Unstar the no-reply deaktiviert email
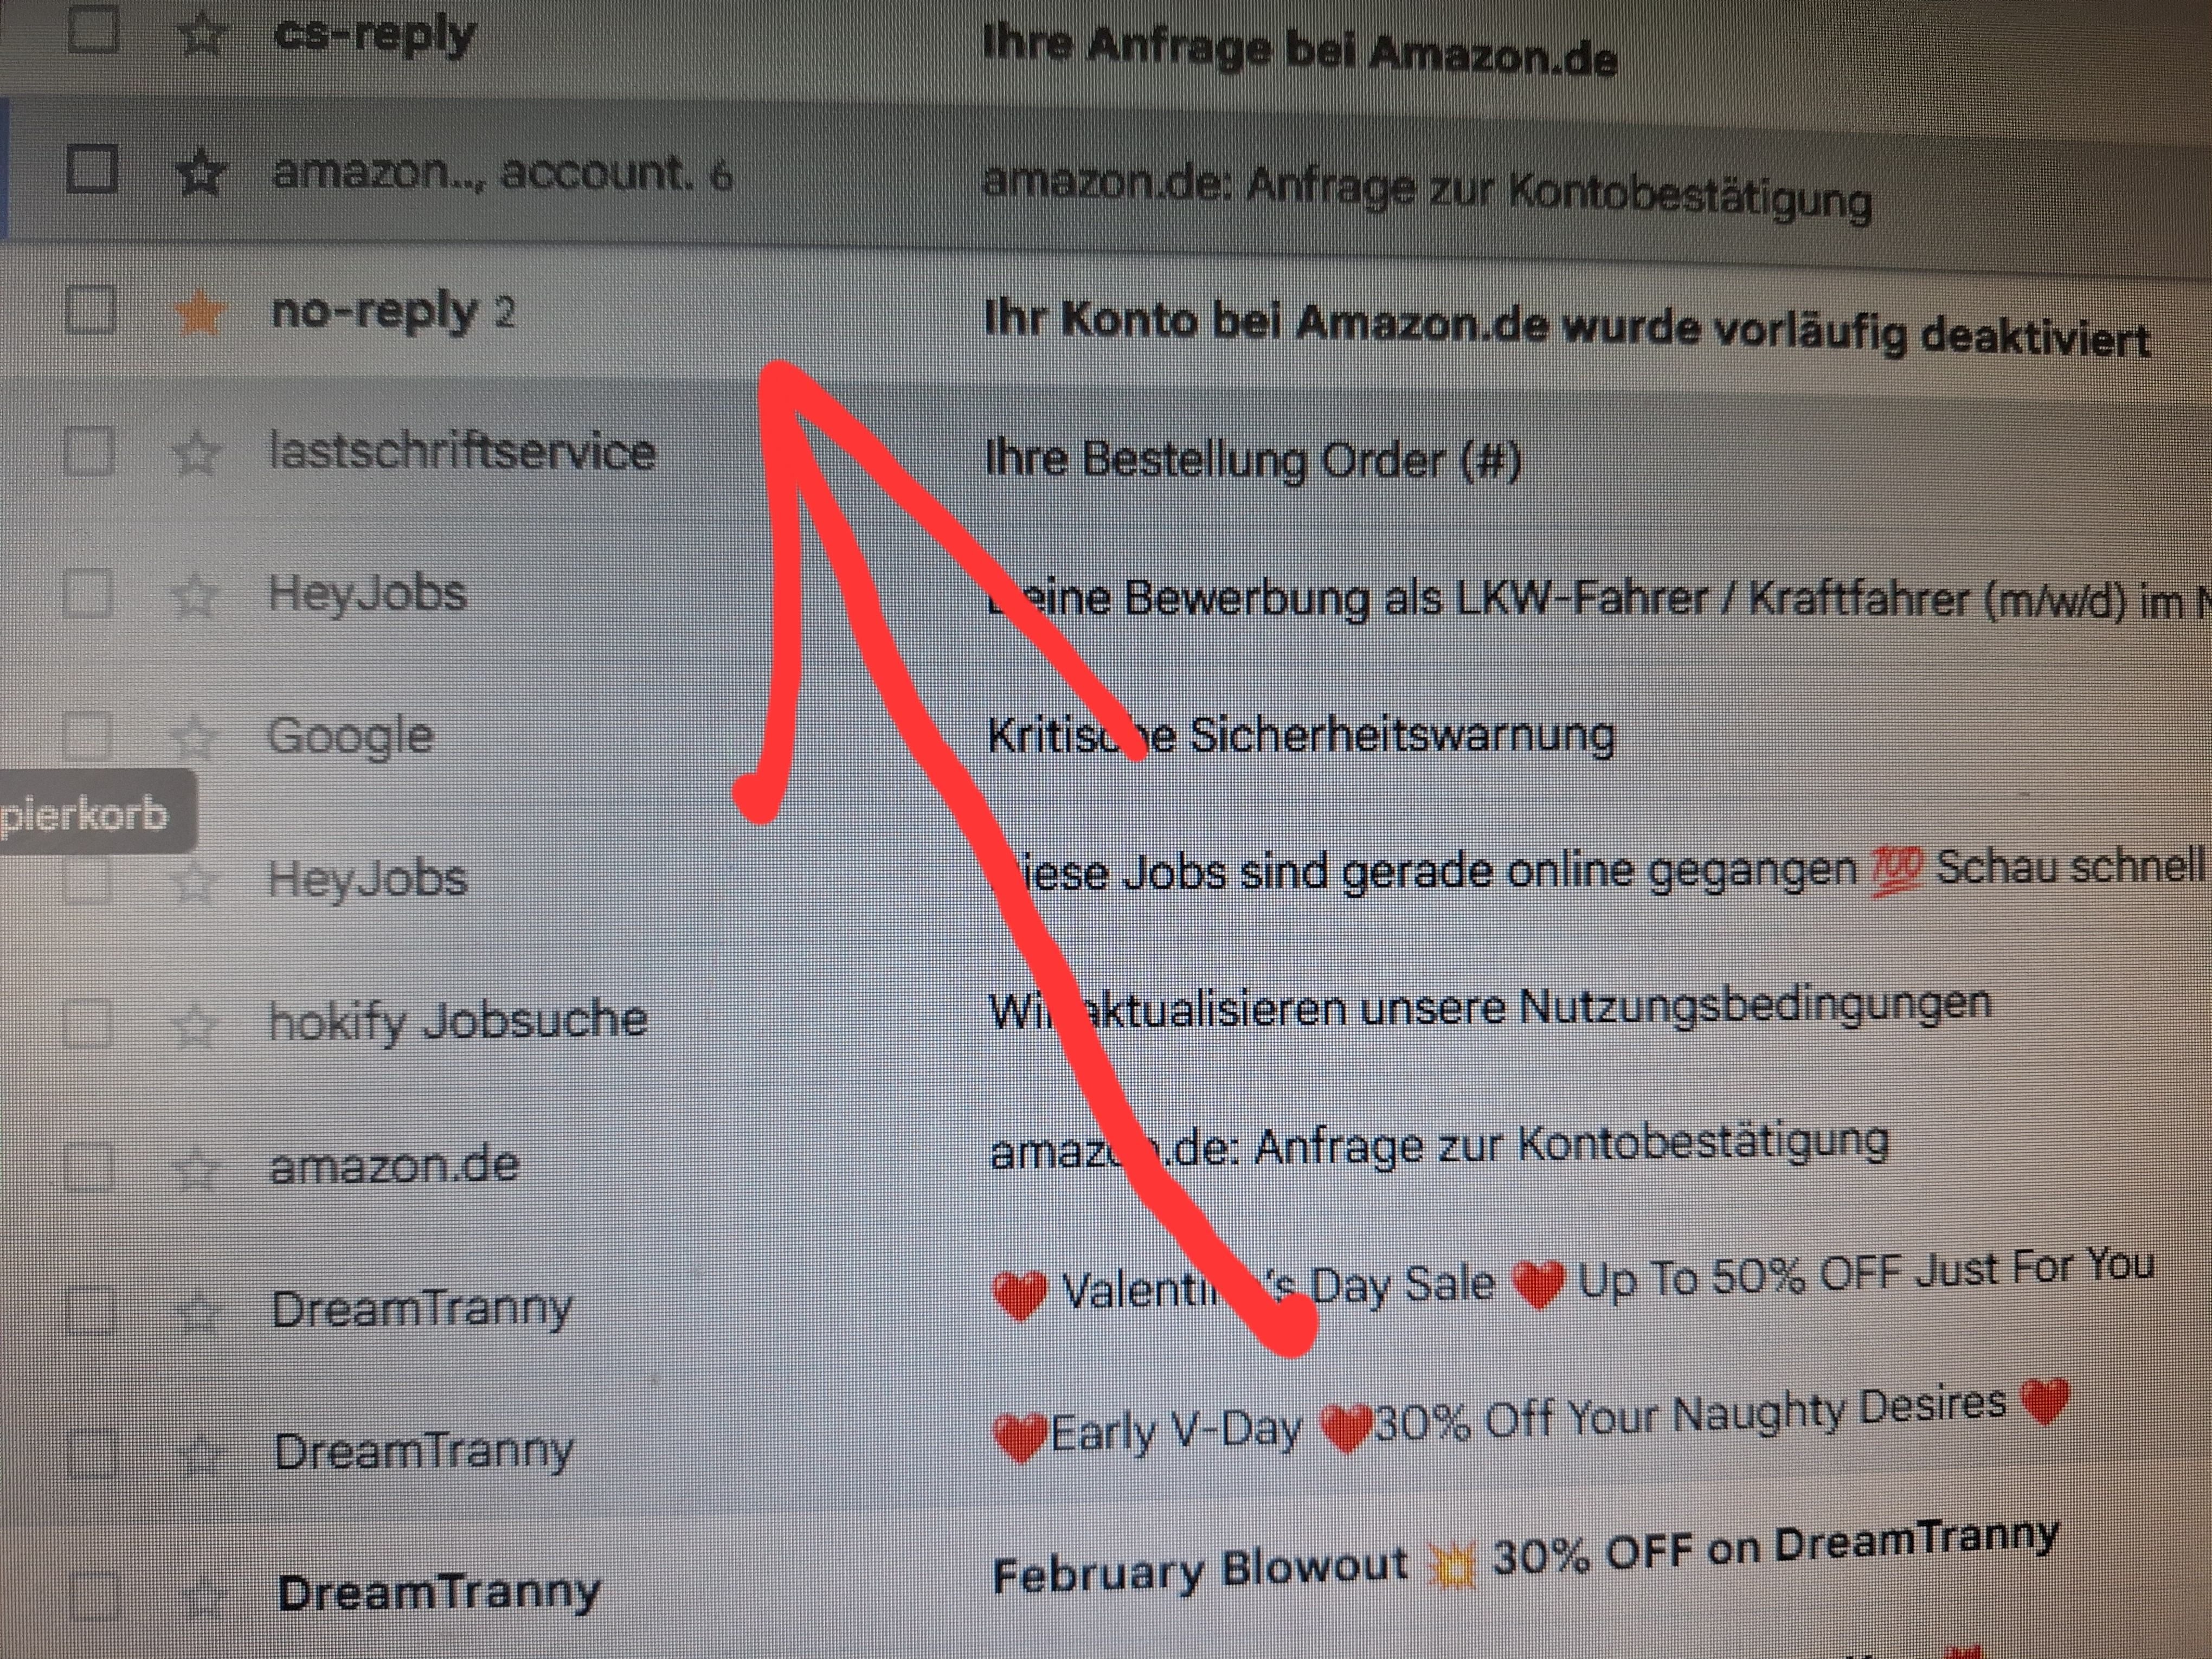Viewport: 2212px width, 1659px height. coord(199,312)
